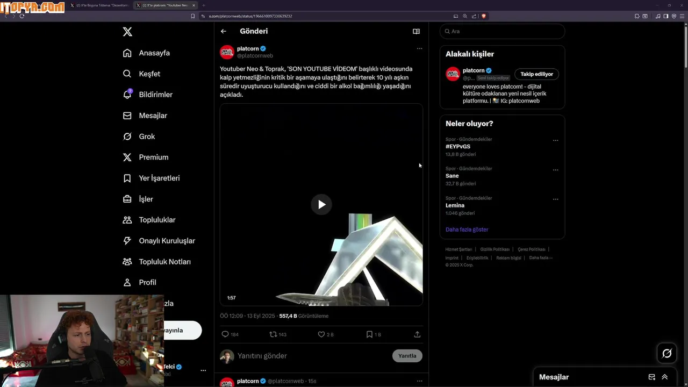
Task: Click bookmark icon left of address bar
Action: [x=192, y=16]
